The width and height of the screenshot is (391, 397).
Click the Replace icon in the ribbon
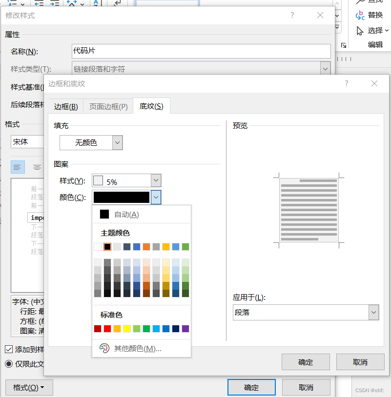coord(360,15)
